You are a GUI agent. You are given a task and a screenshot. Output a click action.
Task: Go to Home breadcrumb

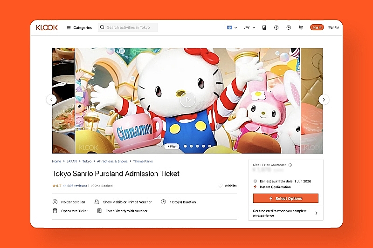pyautogui.click(x=56, y=161)
